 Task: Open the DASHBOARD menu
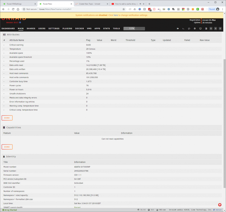8,29
